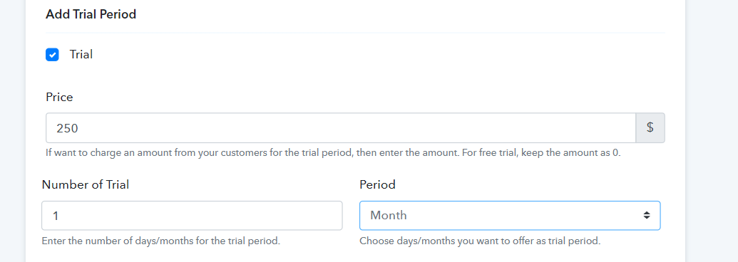Click the Trial checkbox label text

[x=81, y=55]
